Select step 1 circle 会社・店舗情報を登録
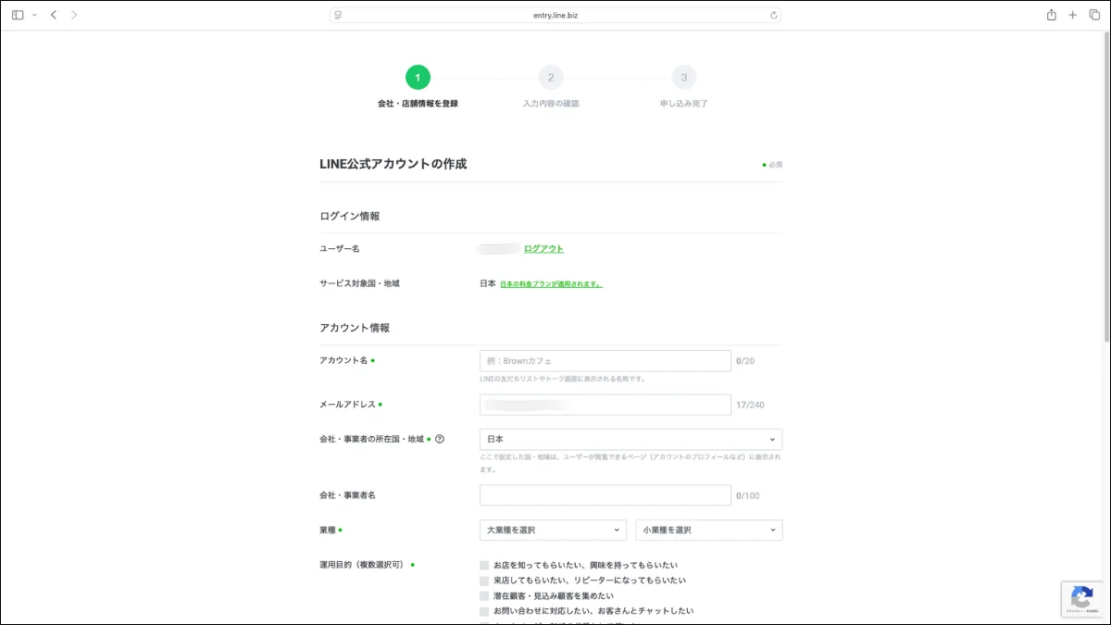This screenshot has height=625, width=1111. pos(418,78)
